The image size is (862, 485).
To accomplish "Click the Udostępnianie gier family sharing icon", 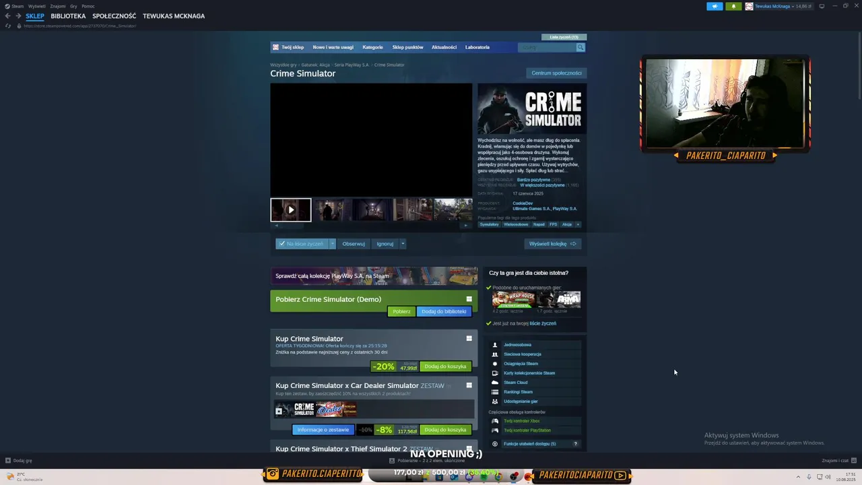I will click(x=495, y=401).
